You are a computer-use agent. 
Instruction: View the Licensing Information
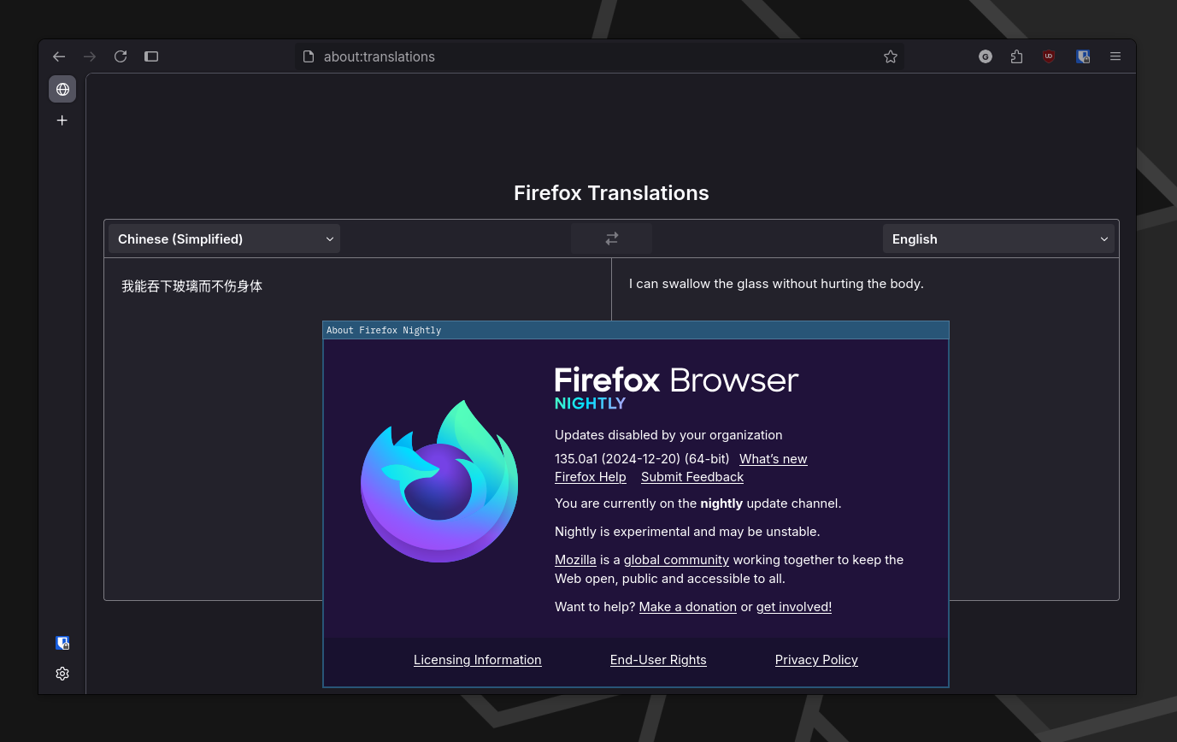[x=477, y=659]
